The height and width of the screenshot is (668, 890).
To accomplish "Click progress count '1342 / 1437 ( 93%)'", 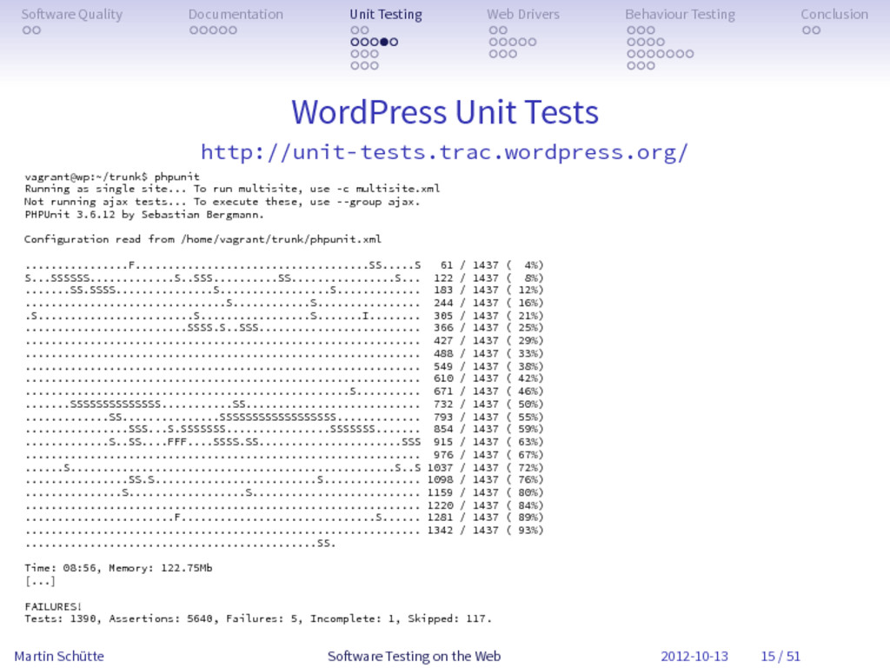I will tap(485, 531).
